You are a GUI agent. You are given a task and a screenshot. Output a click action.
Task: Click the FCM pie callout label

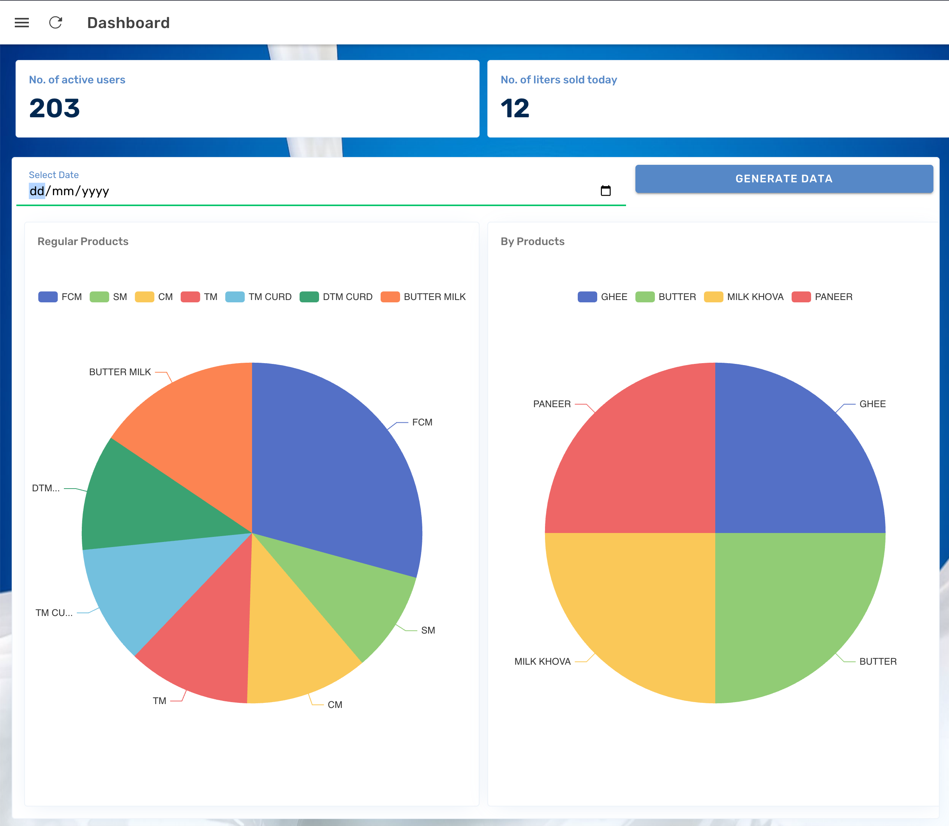(422, 422)
